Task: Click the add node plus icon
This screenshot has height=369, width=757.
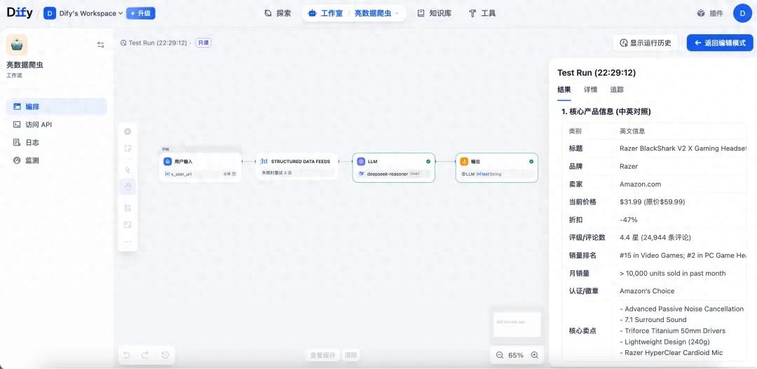Action: click(x=128, y=132)
